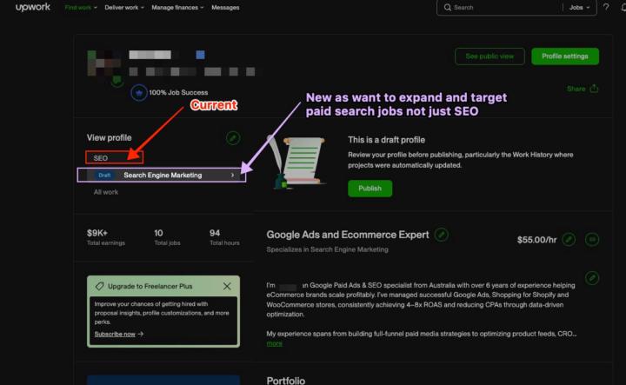
Task: Open Profile settings
Action: point(565,56)
